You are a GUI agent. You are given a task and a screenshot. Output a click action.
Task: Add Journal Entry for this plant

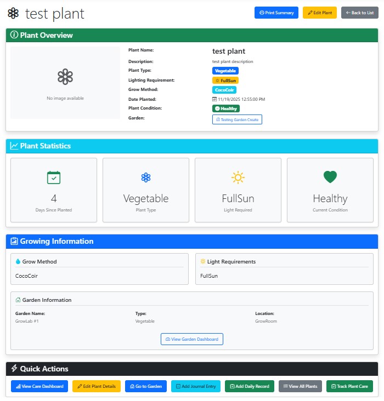pos(196,386)
